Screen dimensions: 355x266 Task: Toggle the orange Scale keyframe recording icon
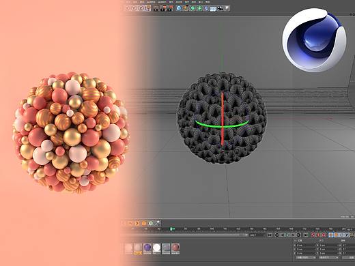coord(336,235)
